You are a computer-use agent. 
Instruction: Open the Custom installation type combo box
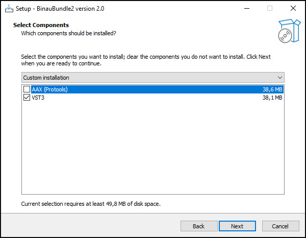click(x=148, y=78)
